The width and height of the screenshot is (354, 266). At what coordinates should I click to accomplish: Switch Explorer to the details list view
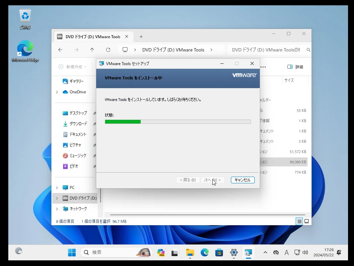pos(299,221)
